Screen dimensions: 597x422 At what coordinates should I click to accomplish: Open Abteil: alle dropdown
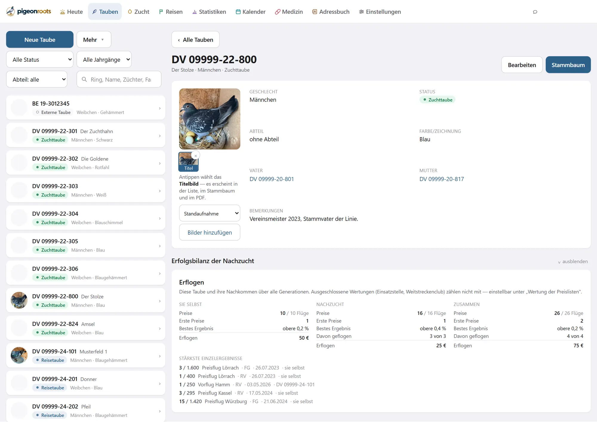37,79
